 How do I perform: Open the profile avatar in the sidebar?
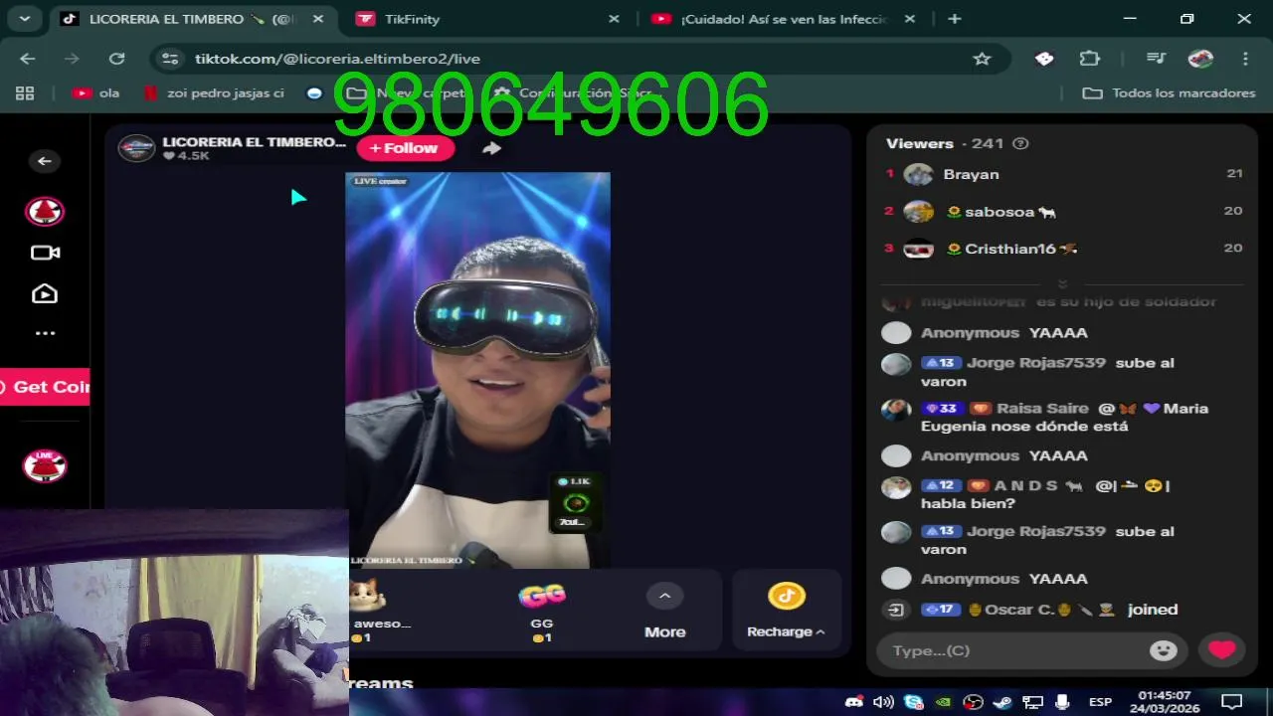pos(45,211)
